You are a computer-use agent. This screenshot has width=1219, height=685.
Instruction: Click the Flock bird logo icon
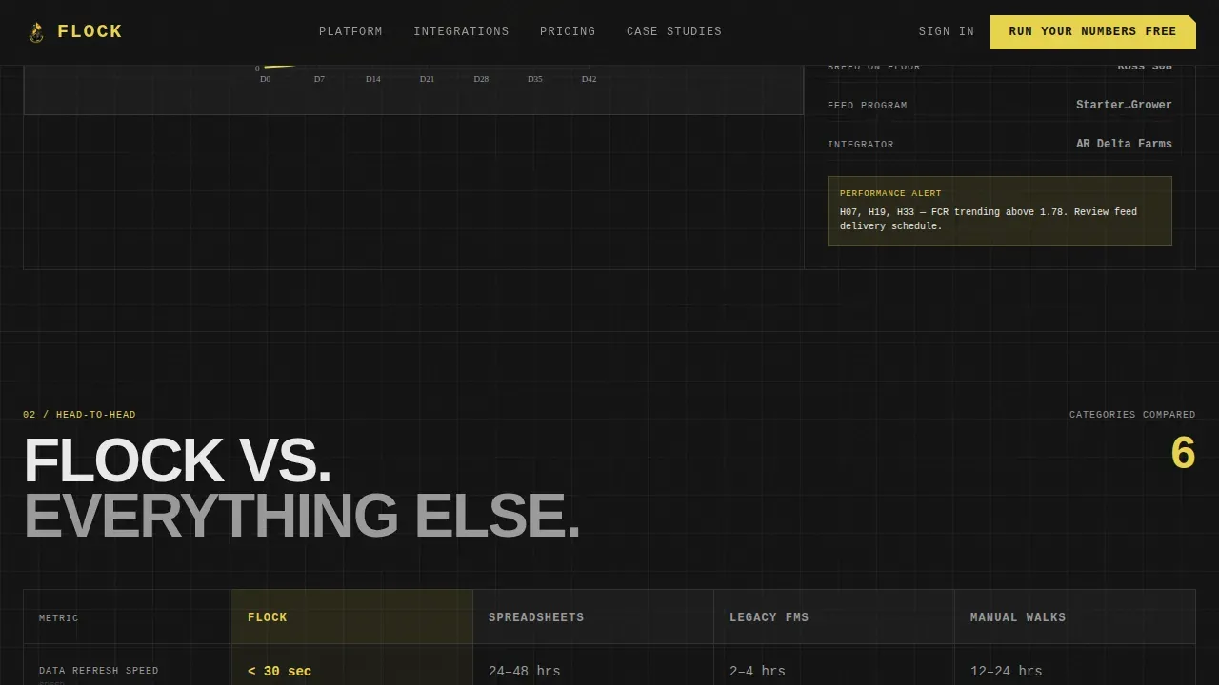(x=36, y=32)
